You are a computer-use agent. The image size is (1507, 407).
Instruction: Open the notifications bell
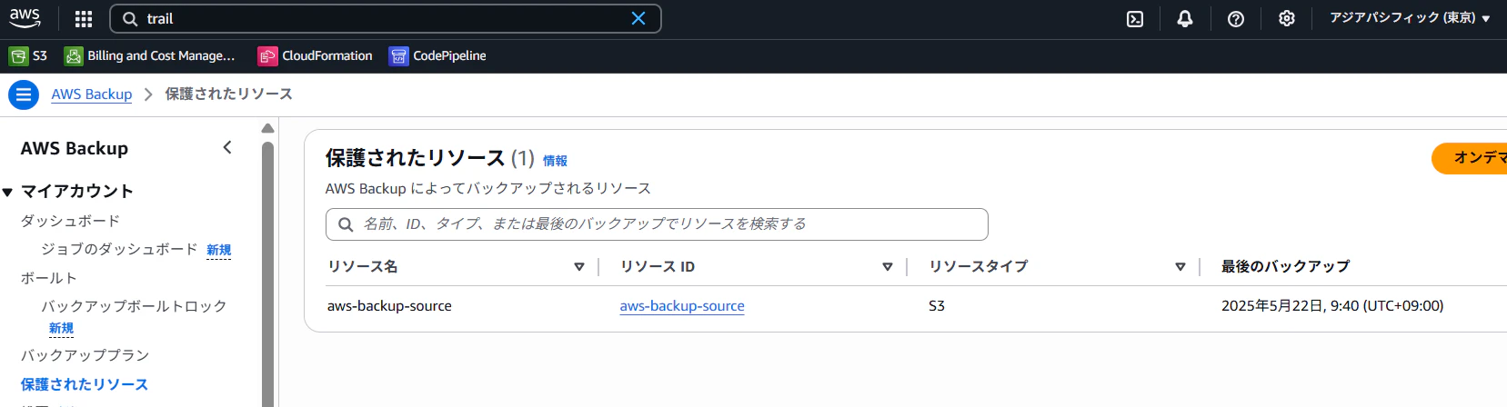(x=1185, y=18)
